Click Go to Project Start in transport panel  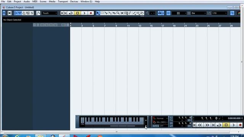click(x=194, y=125)
